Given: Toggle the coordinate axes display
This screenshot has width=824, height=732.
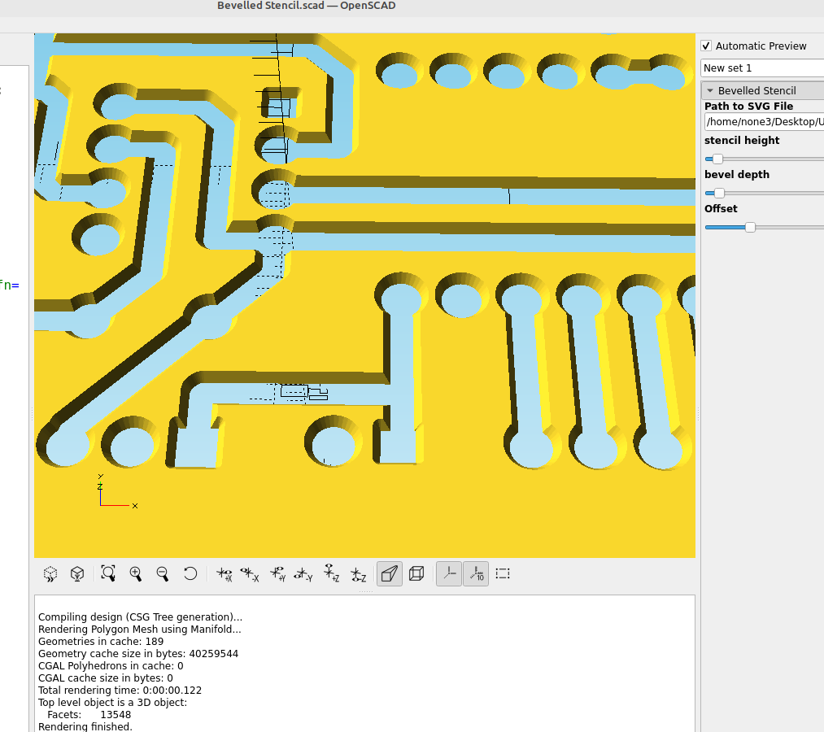Looking at the screenshot, I should coord(448,573).
